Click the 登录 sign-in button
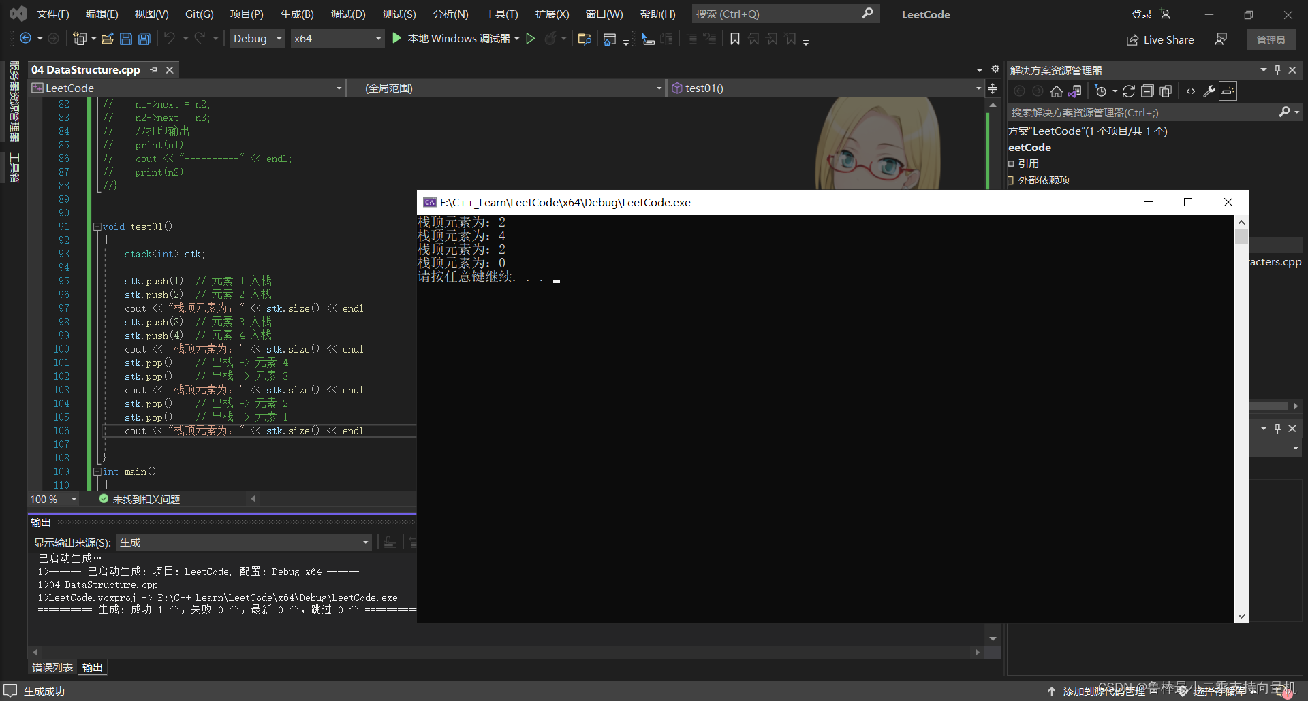 click(x=1150, y=14)
